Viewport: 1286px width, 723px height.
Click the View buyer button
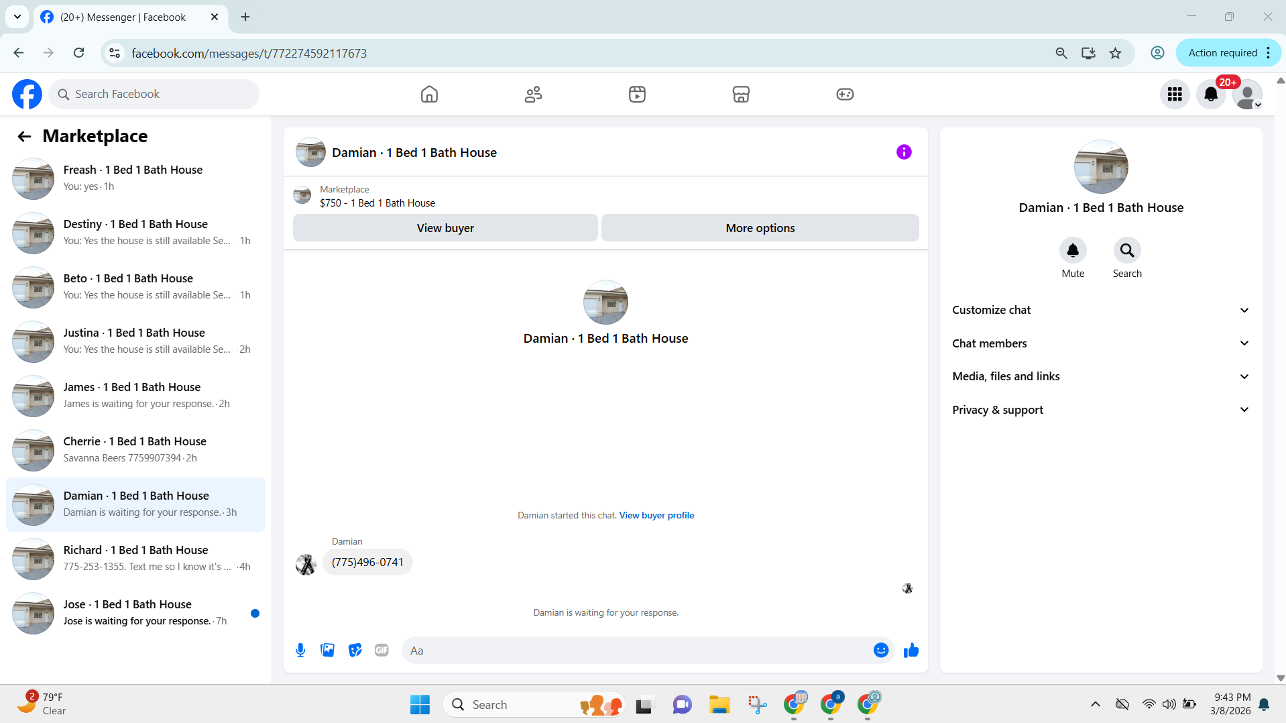point(445,228)
